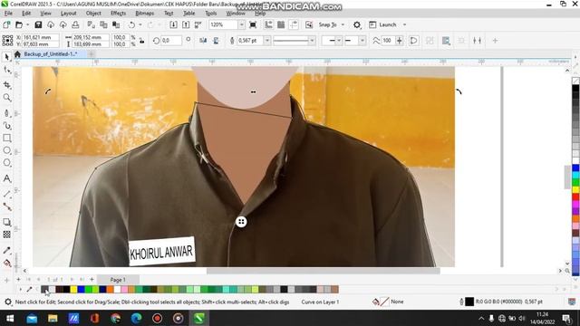The width and height of the screenshot is (580, 326).
Task: Expand the Snap To dropdown
Action: [343, 24]
